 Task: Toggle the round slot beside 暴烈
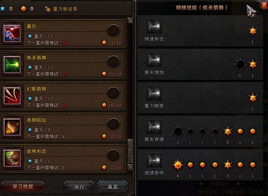pos(113,31)
